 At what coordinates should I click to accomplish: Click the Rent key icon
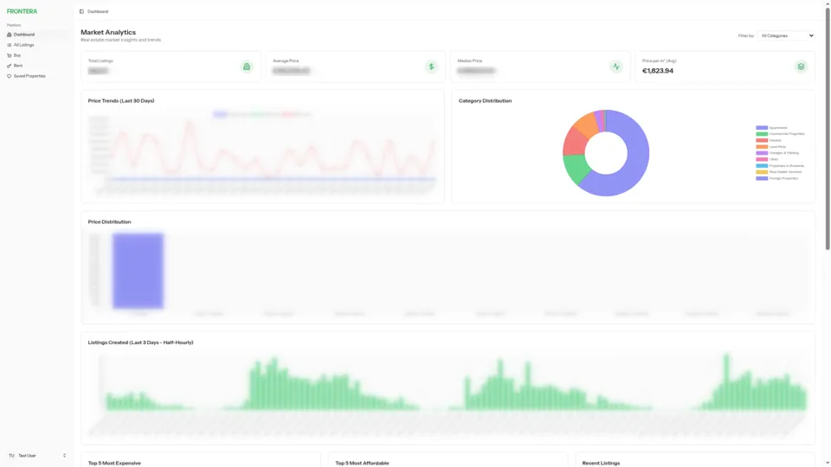9,66
